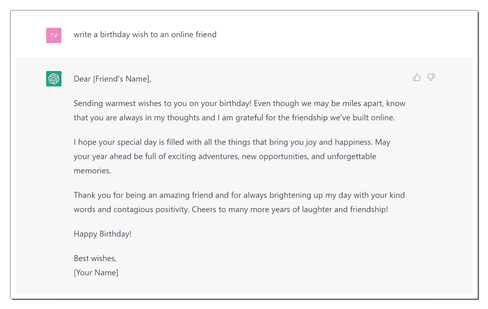Screen dimensions: 488x309
Task: Click the 'Sending warmest wishes' paragraph
Action: pyautogui.click(x=239, y=111)
